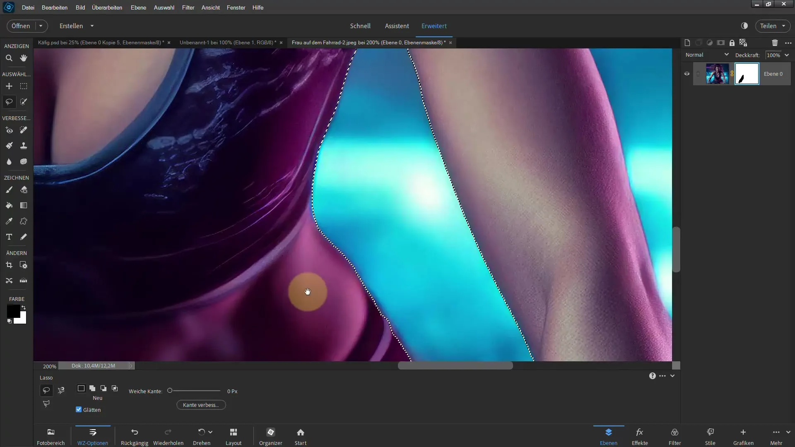Image resolution: width=795 pixels, height=447 pixels.
Task: Select the Hand tool in toolbox
Action: click(x=24, y=58)
